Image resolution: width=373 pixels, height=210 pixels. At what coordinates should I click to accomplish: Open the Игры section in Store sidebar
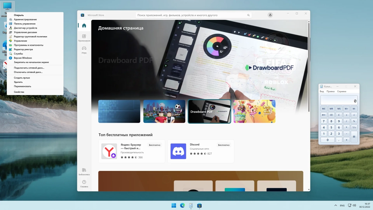click(84, 50)
